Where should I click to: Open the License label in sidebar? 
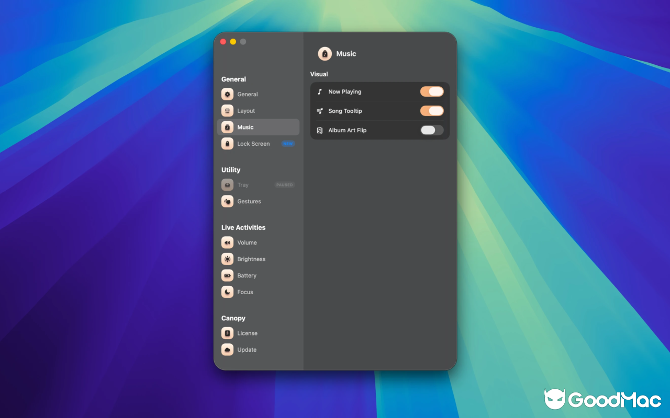247,333
